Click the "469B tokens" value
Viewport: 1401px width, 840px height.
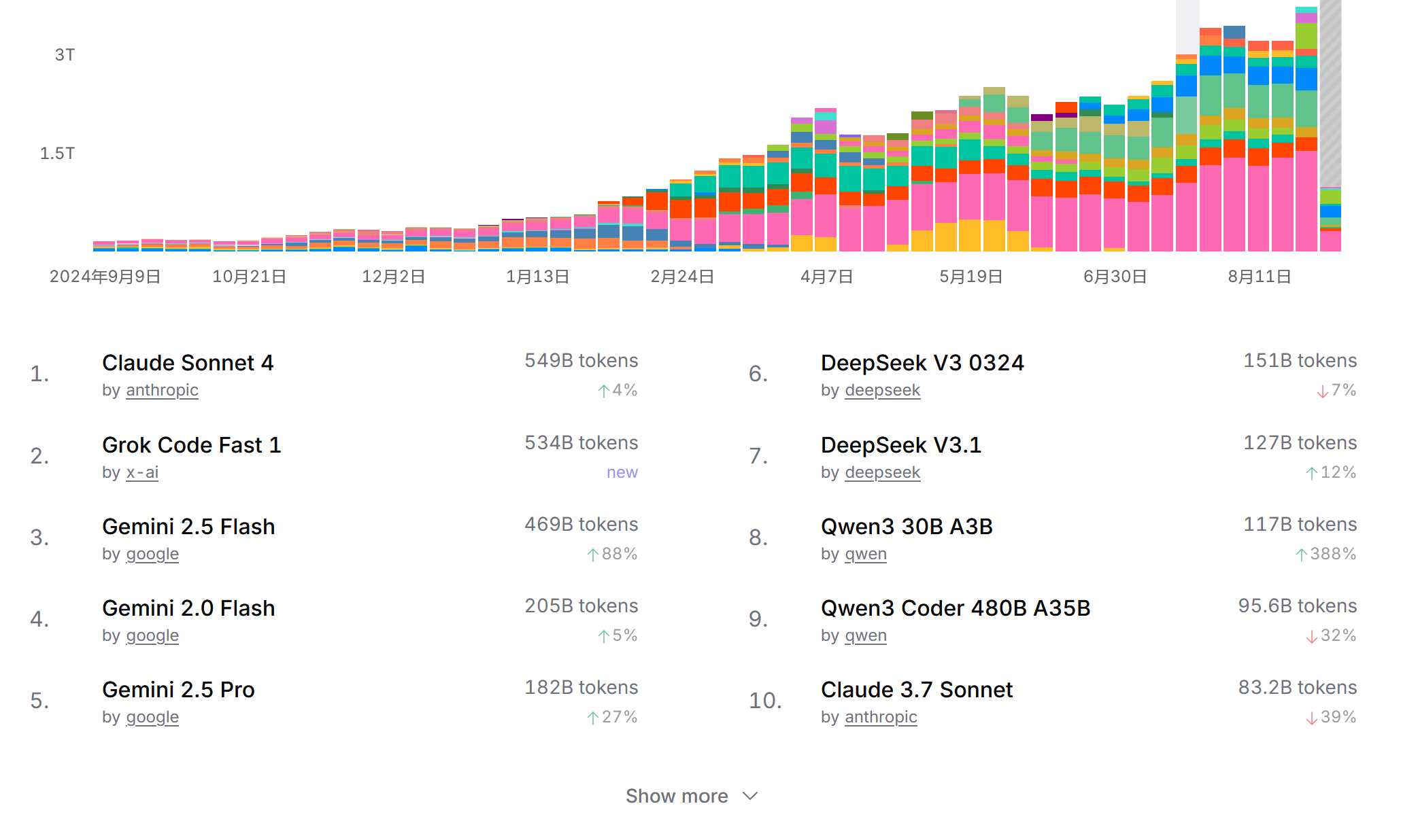click(581, 525)
